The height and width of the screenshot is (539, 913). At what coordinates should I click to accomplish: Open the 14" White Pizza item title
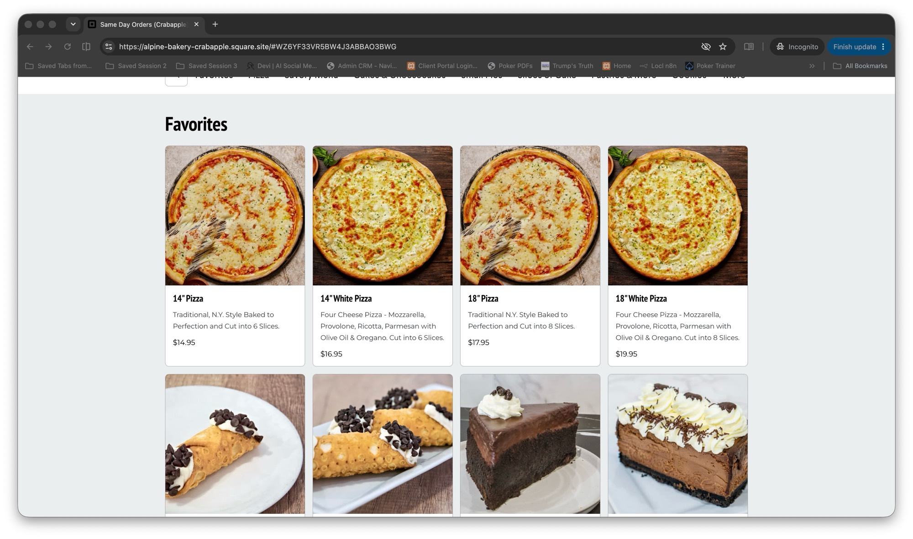point(346,298)
